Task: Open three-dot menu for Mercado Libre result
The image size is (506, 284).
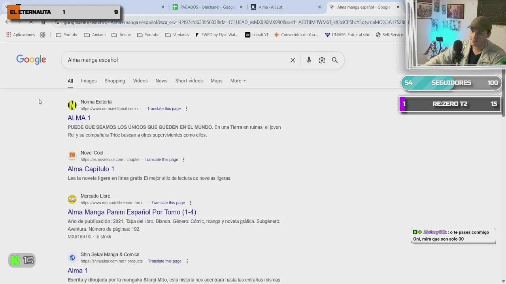Action: point(191,203)
